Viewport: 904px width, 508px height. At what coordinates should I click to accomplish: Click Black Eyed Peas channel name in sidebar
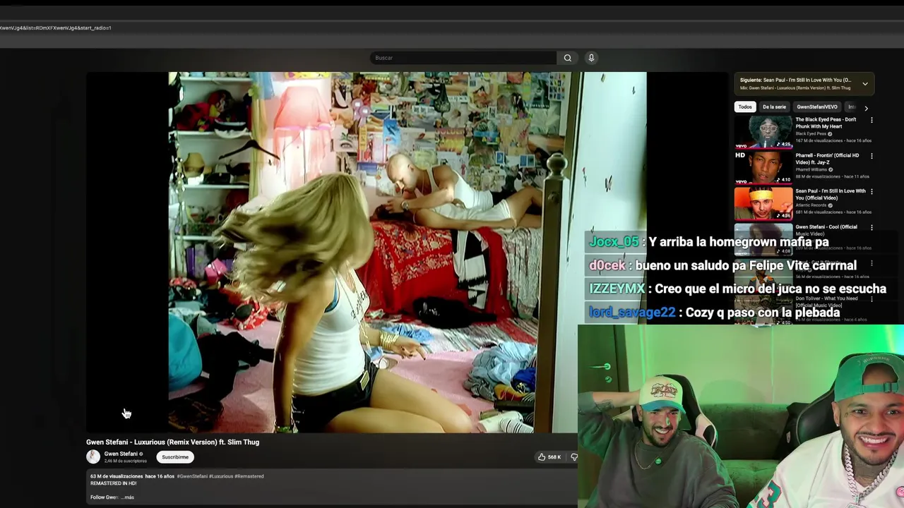tap(811, 133)
